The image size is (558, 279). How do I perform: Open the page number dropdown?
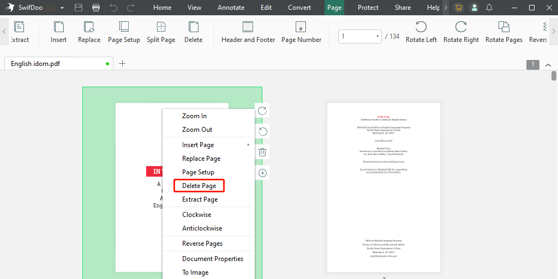tap(377, 37)
